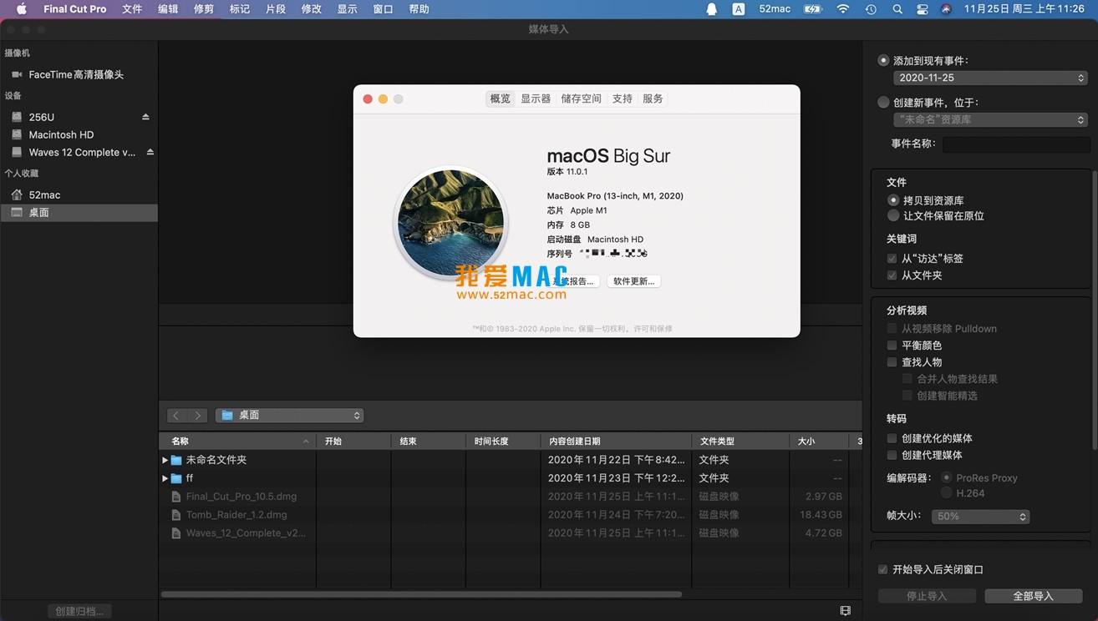Eject the 256U device
The width and height of the screenshot is (1098, 621).
click(x=145, y=117)
